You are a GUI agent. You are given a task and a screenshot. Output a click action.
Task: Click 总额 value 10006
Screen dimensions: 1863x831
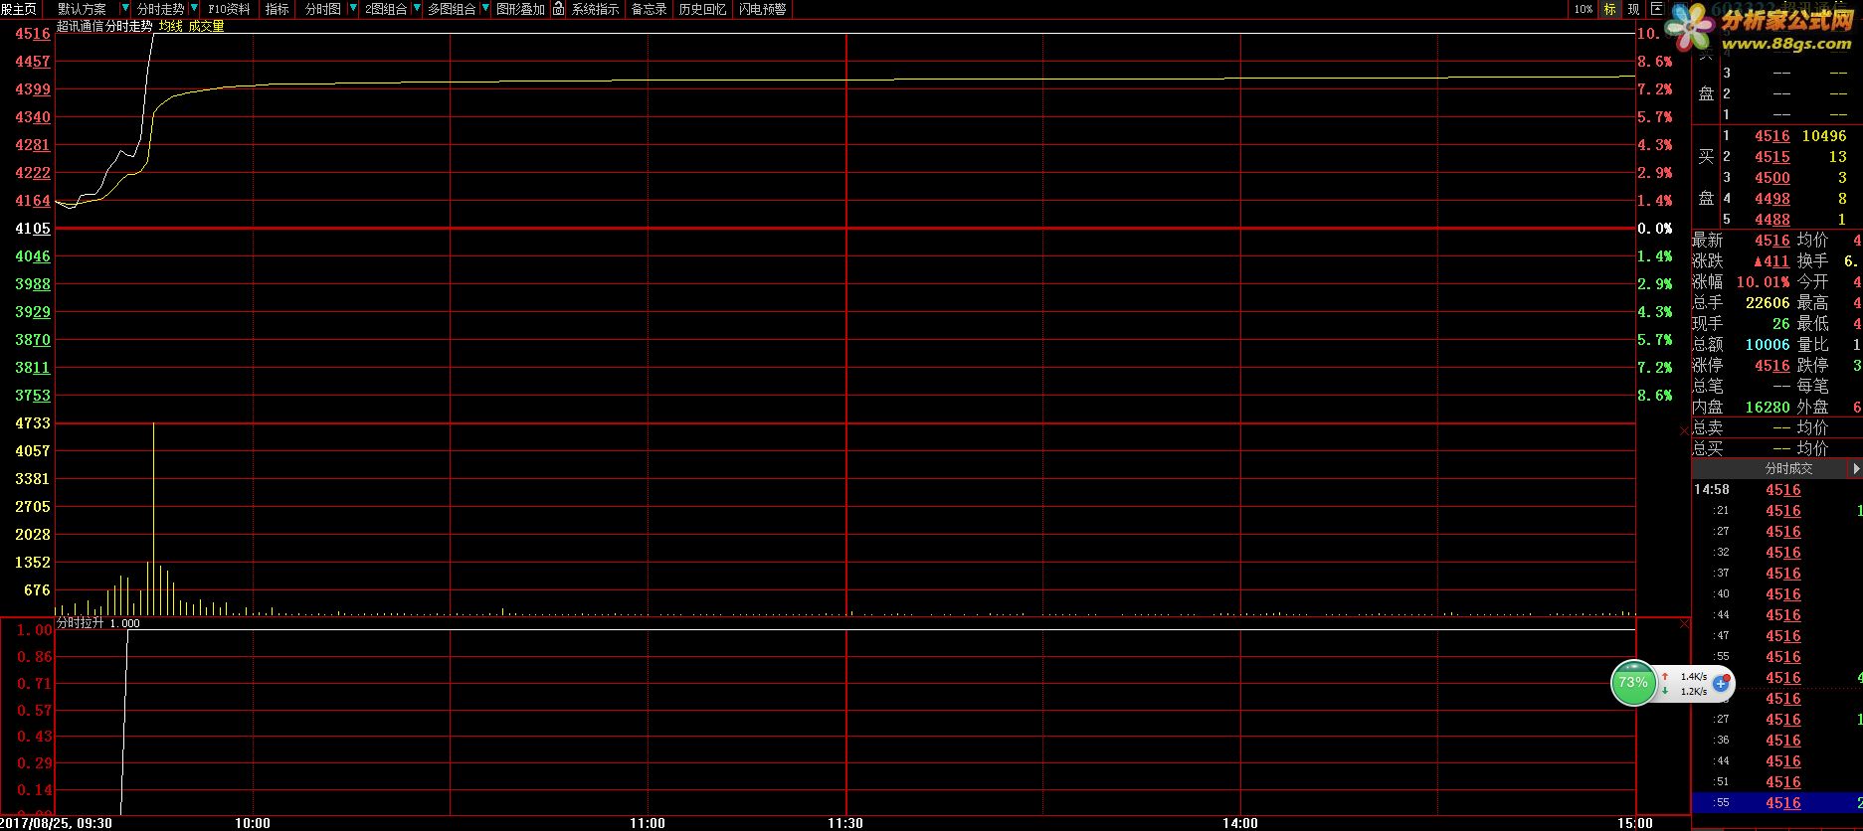tap(1768, 345)
